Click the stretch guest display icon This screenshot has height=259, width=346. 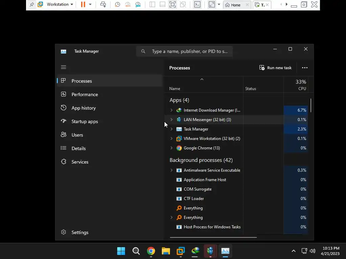pos(212,4)
